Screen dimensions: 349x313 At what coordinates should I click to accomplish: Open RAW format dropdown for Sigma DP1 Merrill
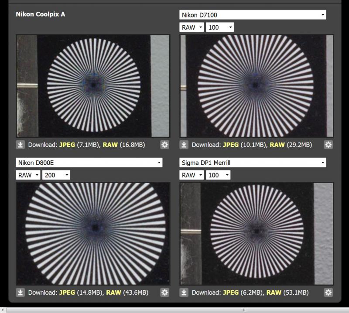[x=192, y=175]
